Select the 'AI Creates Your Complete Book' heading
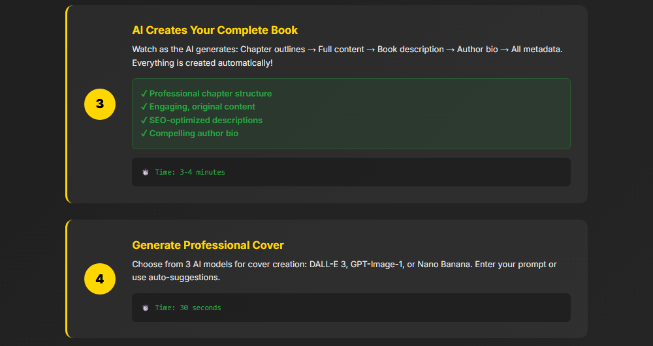 click(x=215, y=31)
